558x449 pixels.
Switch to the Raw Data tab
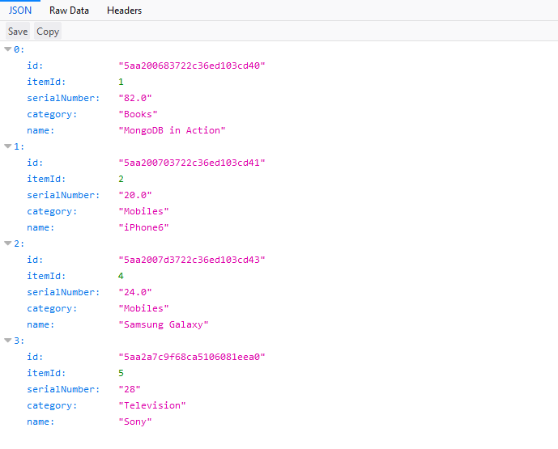click(x=69, y=11)
